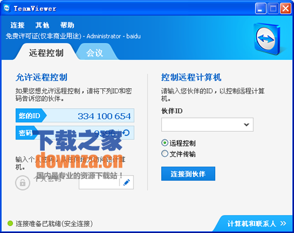Click the 连接准备已就绪(安全连接) status text
The height and width of the screenshot is (233, 294).
point(54,224)
